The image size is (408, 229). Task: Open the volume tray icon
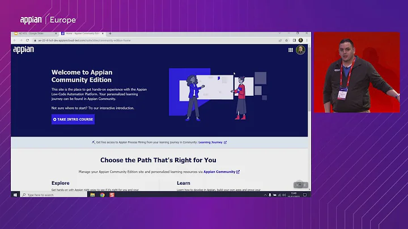point(284,195)
